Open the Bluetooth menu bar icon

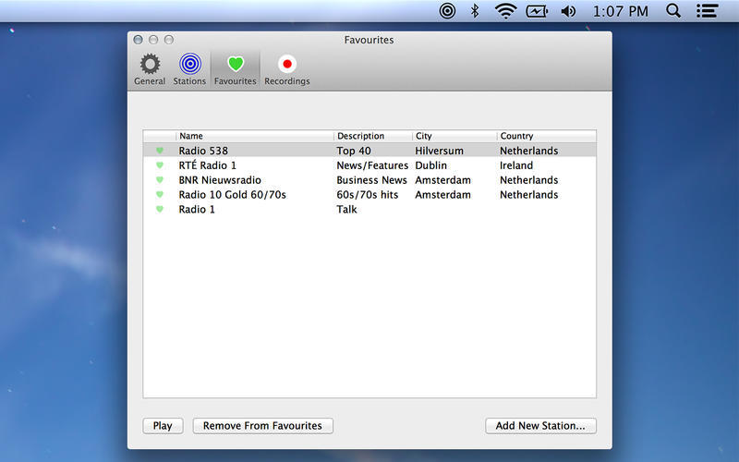(475, 10)
